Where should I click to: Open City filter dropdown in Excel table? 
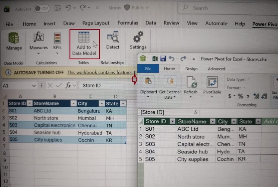(x=102, y=104)
